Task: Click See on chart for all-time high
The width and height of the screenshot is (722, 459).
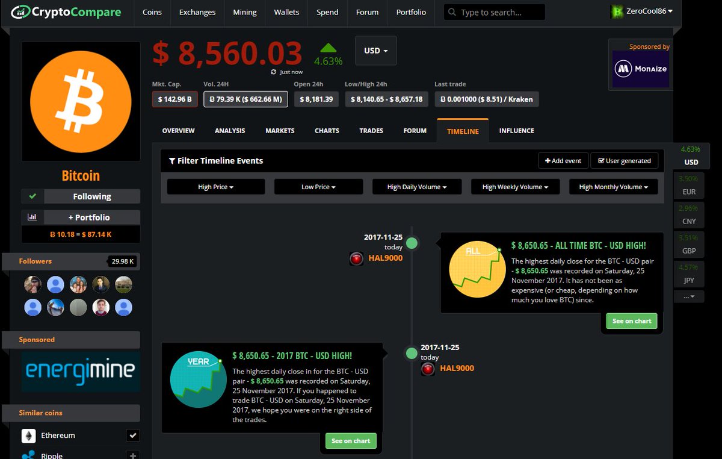Action: [632, 321]
